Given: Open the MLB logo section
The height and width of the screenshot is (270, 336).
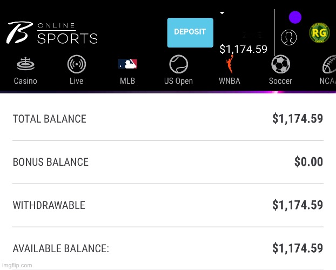Looking at the screenshot, I should pyautogui.click(x=127, y=64).
